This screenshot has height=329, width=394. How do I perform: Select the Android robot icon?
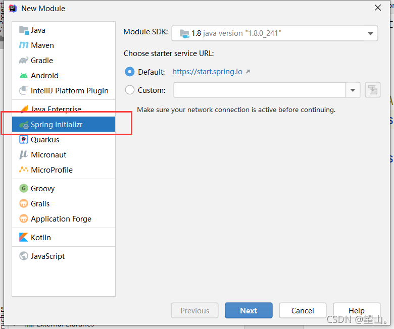coord(24,75)
